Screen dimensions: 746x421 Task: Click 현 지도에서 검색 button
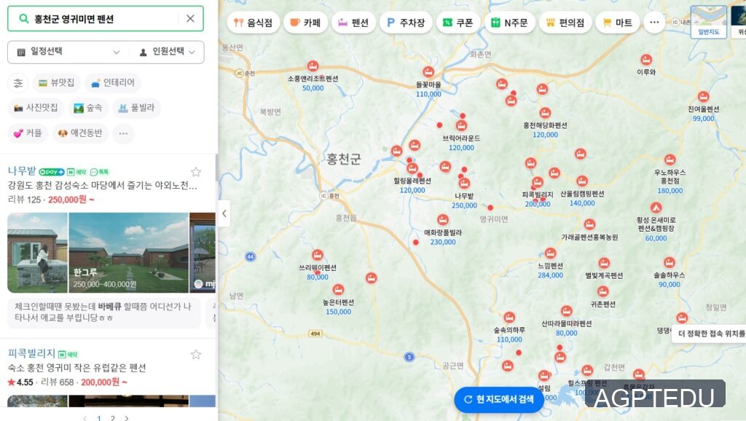[499, 400]
